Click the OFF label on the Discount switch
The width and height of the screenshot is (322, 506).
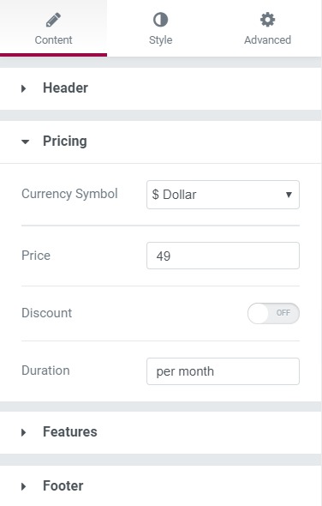tap(283, 313)
